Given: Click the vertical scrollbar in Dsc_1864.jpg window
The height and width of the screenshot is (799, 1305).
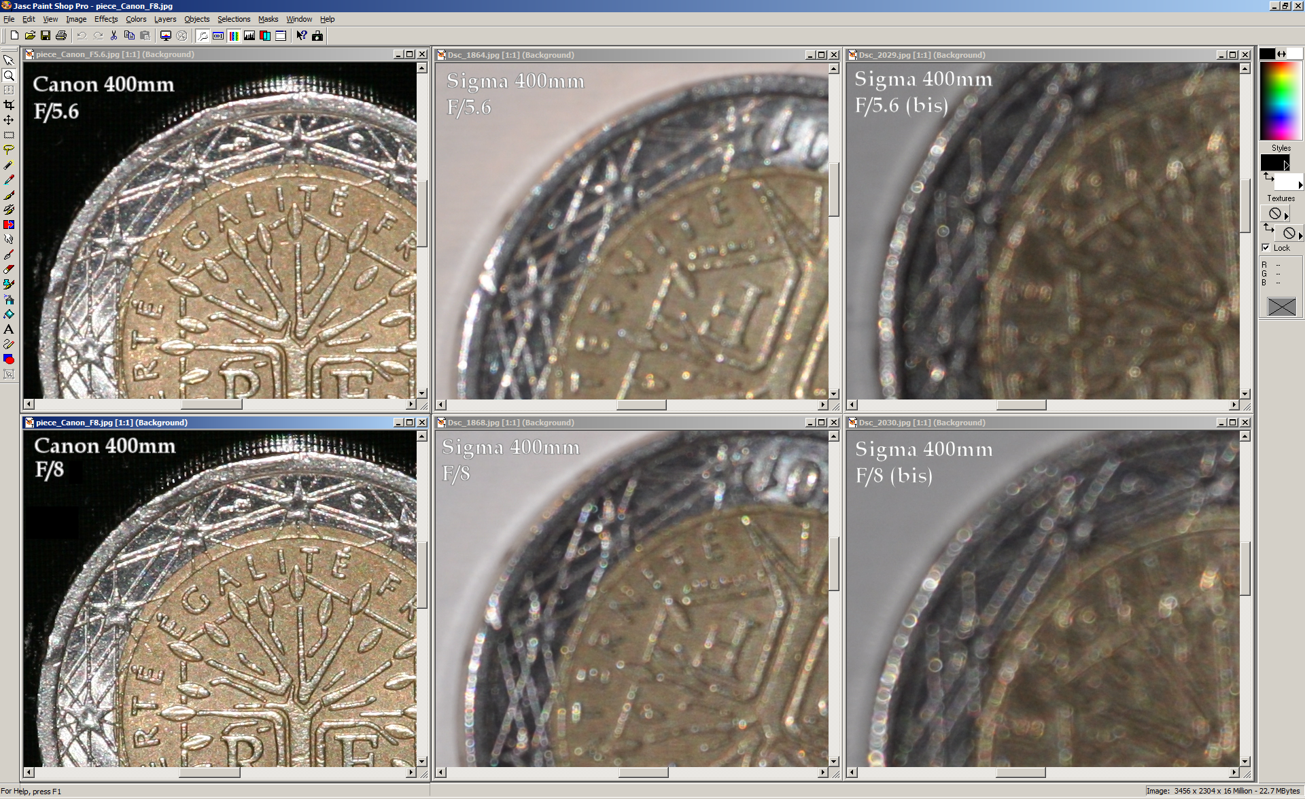Looking at the screenshot, I should (834, 231).
